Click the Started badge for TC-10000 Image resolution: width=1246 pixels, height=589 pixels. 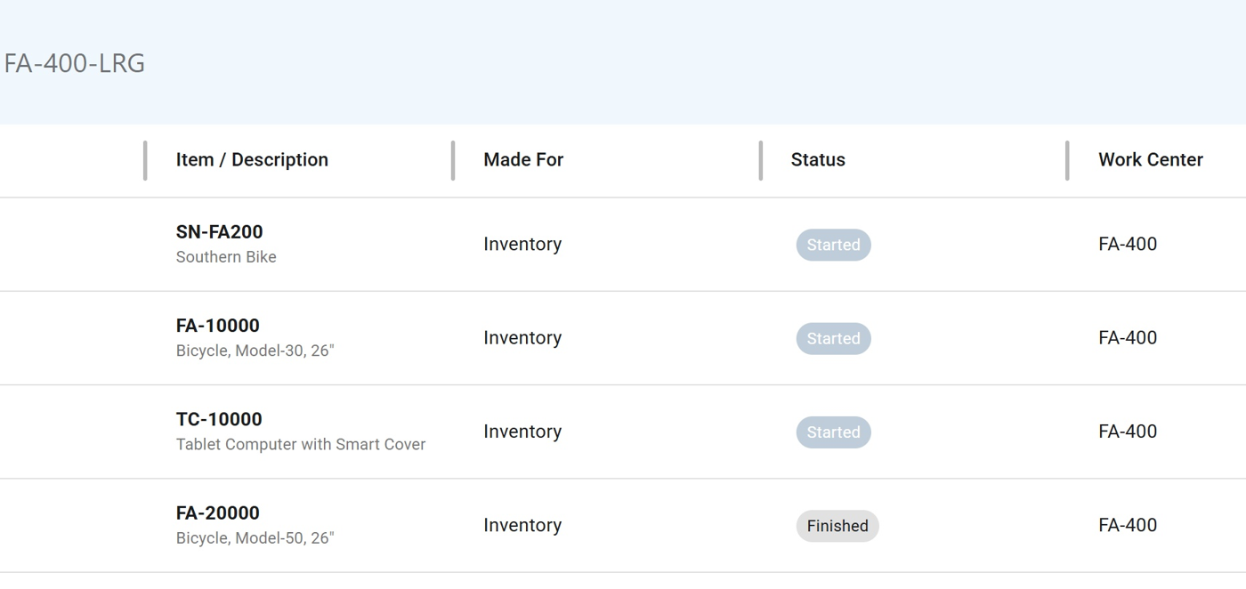[x=833, y=432]
